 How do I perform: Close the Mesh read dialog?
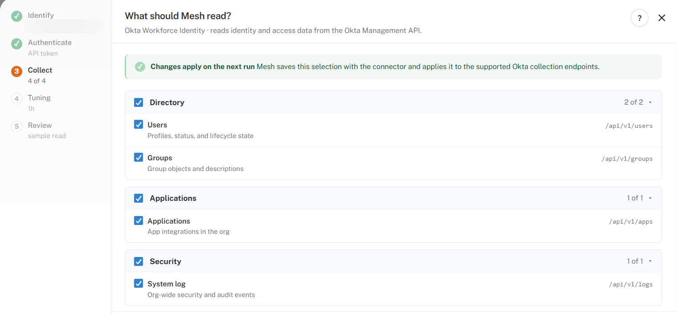[662, 18]
